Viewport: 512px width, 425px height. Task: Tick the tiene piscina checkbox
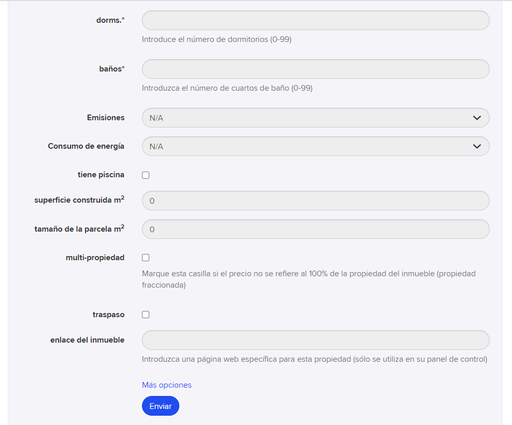click(x=146, y=175)
